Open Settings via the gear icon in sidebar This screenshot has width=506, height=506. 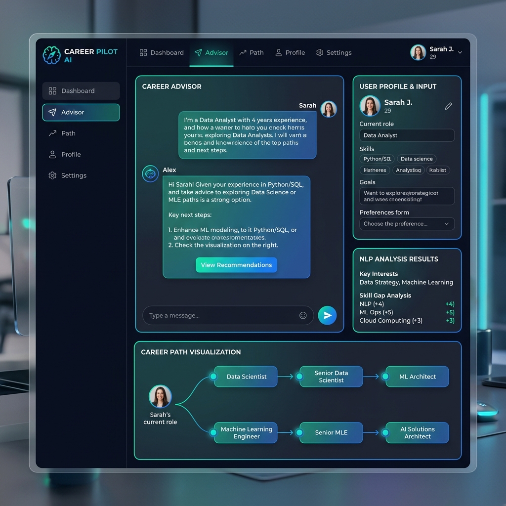53,175
